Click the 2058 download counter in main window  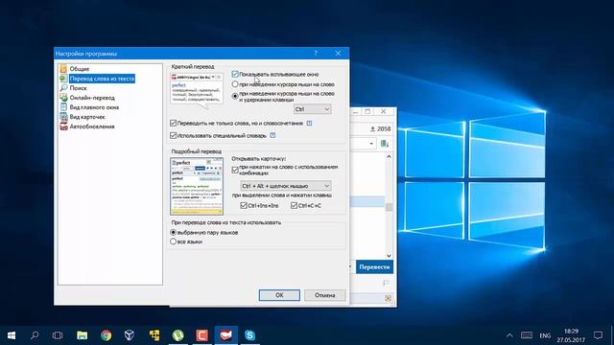point(380,128)
